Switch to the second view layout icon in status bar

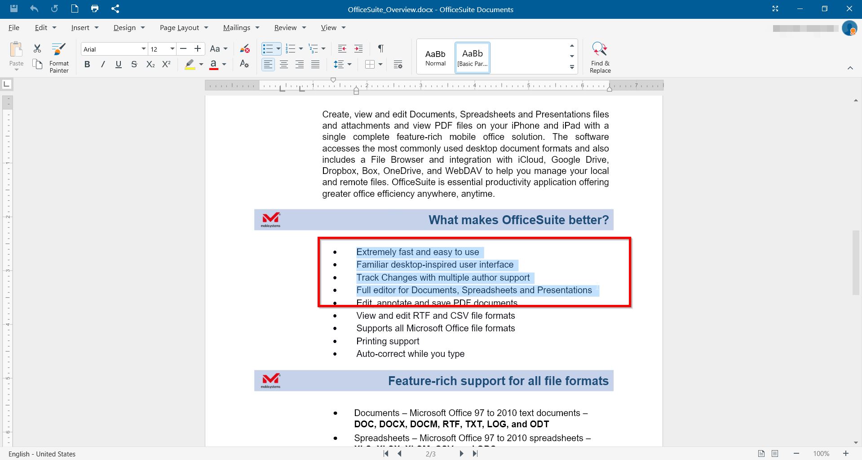pyautogui.click(x=775, y=454)
